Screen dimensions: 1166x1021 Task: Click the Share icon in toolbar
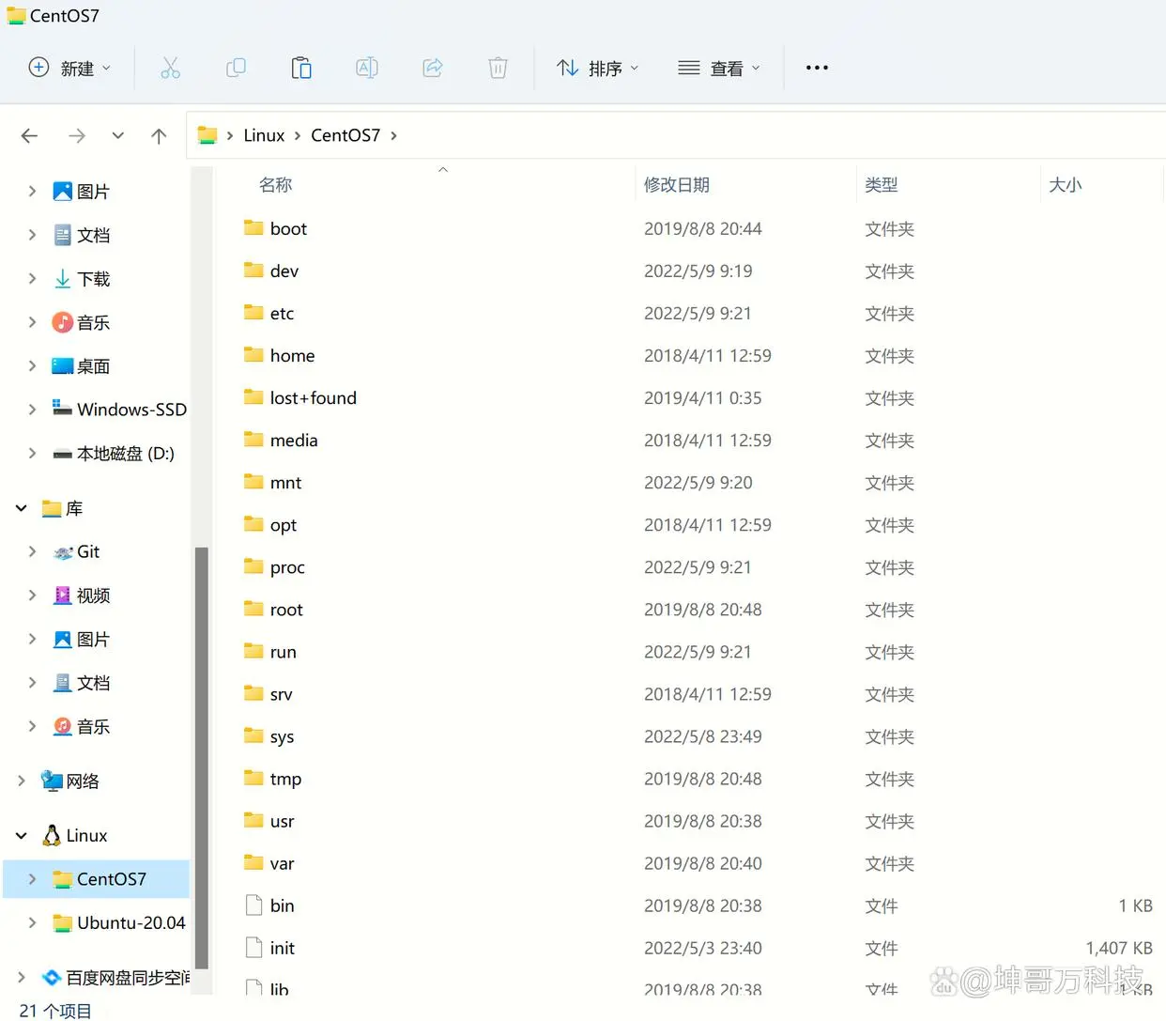[433, 68]
